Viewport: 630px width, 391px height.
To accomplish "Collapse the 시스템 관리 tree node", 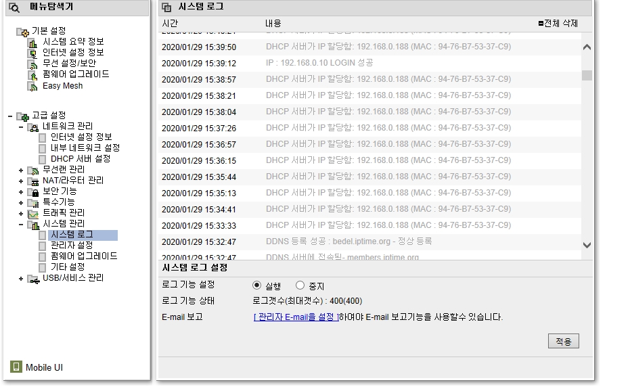I will [21, 225].
